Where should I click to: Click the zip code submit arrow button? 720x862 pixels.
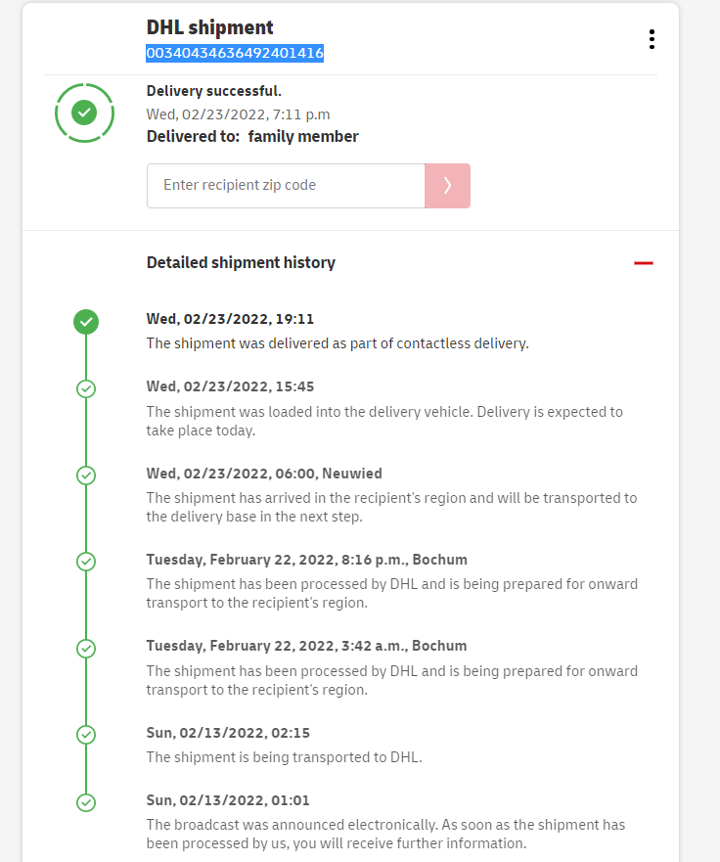click(x=447, y=186)
